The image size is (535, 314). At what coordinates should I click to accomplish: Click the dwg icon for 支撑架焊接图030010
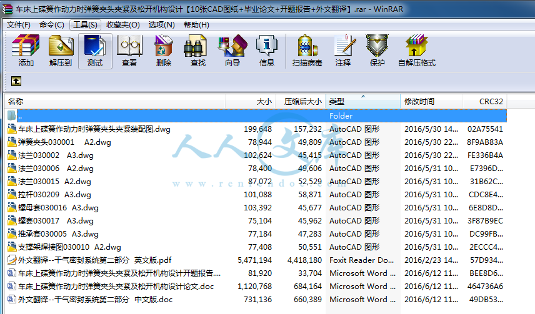tap(12, 247)
